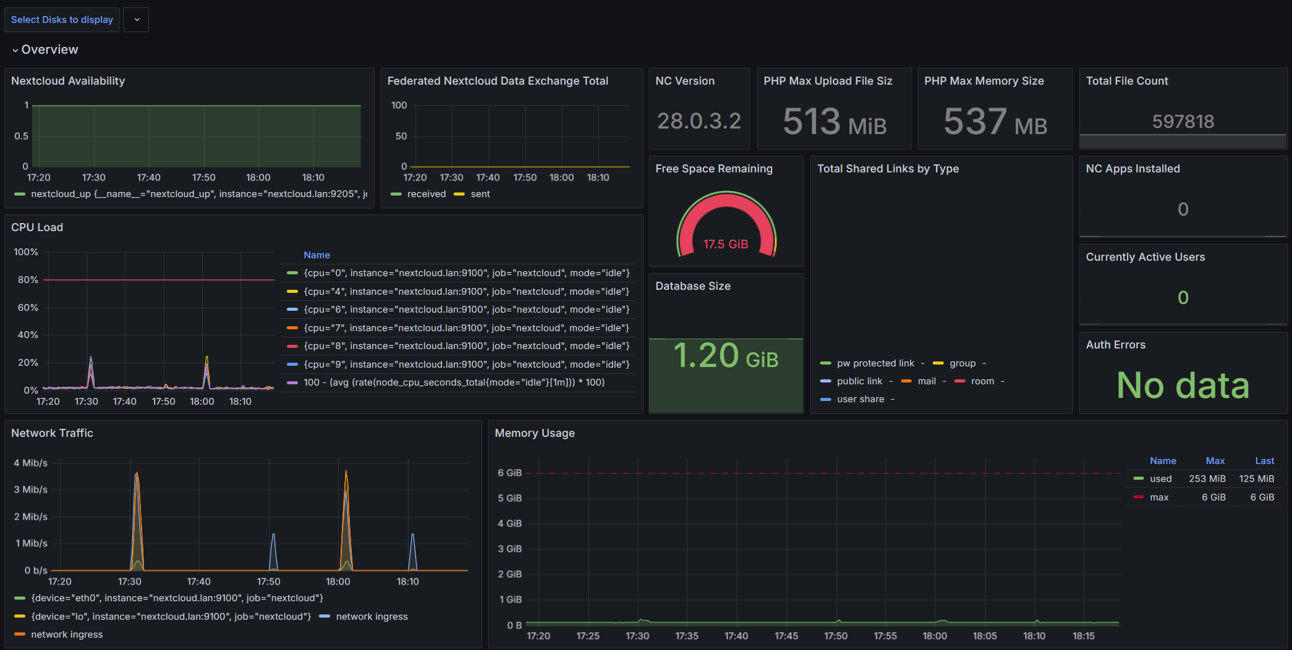Viewport: 1292px width, 650px height.
Task: Click the Network Traffic panel title
Action: pos(52,433)
